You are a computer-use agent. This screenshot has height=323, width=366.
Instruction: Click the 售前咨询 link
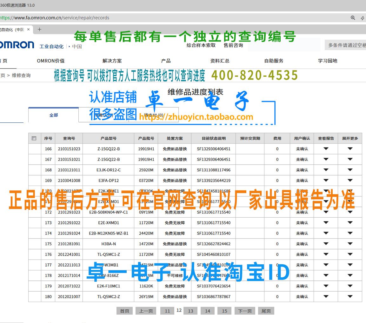(233, 45)
